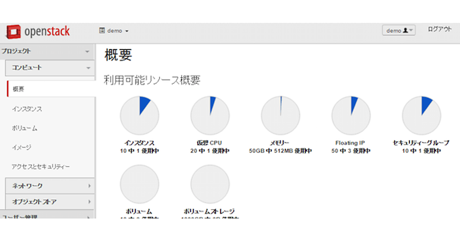
Task: Click the Floating IP usage pie chart
Action: pos(351,116)
